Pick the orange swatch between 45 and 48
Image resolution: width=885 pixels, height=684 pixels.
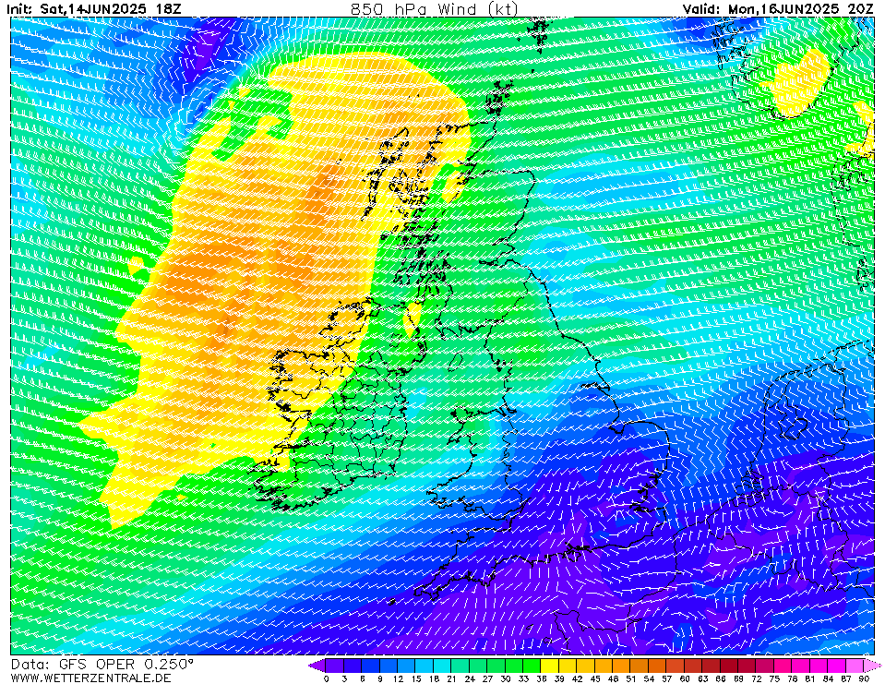click(604, 666)
